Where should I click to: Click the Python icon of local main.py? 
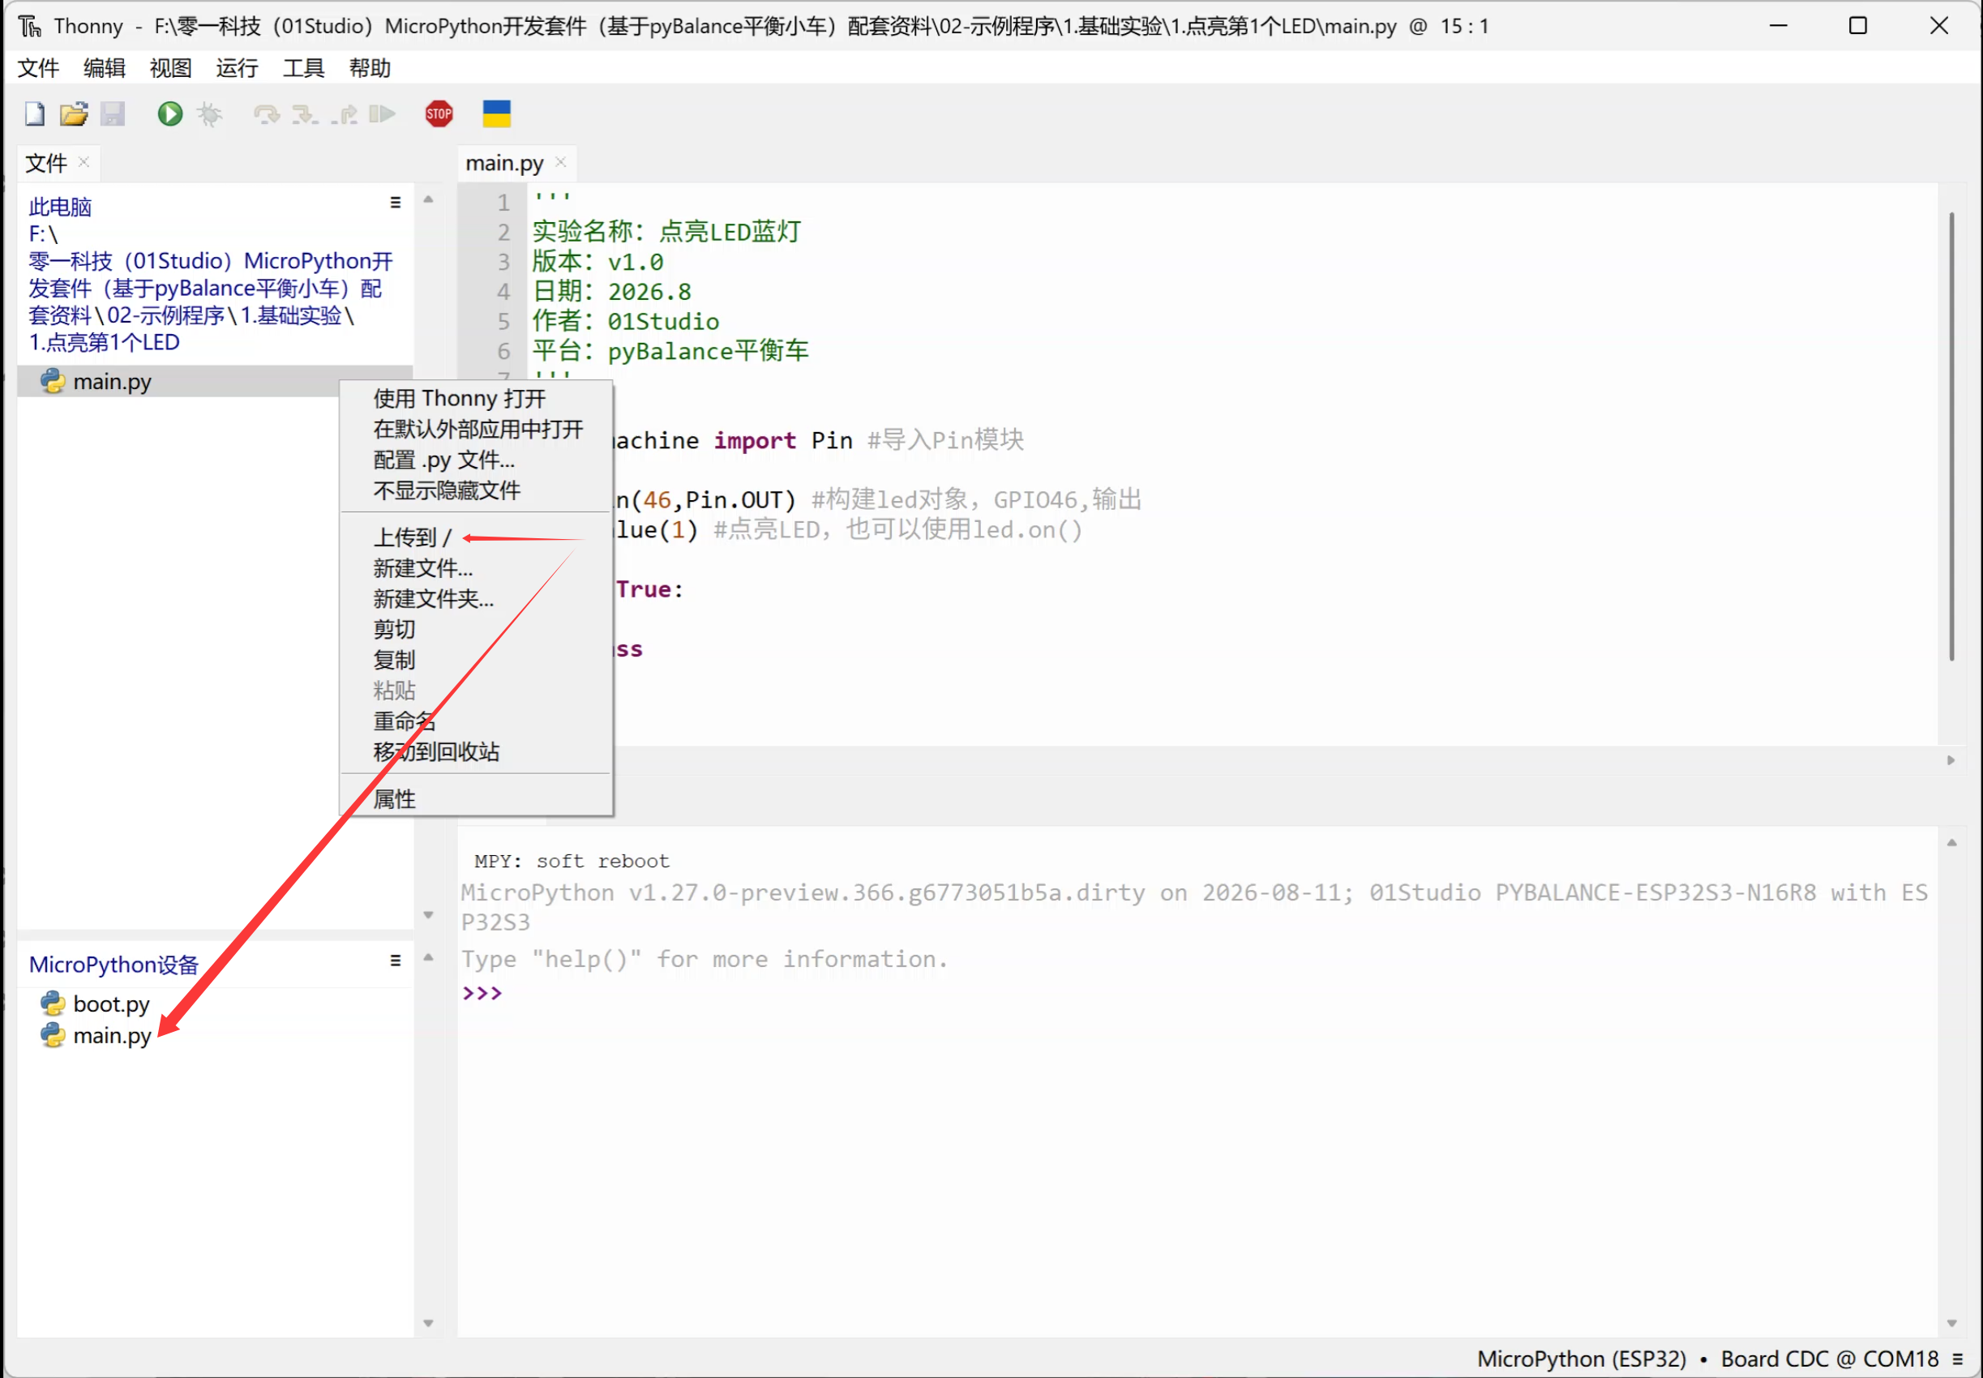coord(54,381)
